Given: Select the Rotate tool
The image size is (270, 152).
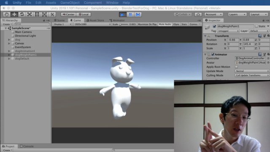Looking at the screenshot, I should click(x=22, y=14).
